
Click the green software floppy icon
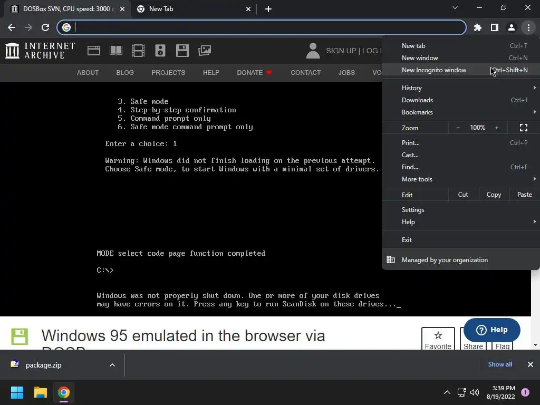click(x=20, y=336)
